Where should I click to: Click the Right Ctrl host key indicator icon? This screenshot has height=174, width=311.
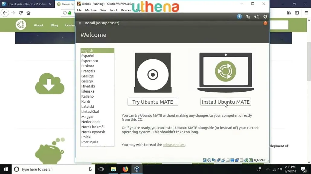point(251,160)
